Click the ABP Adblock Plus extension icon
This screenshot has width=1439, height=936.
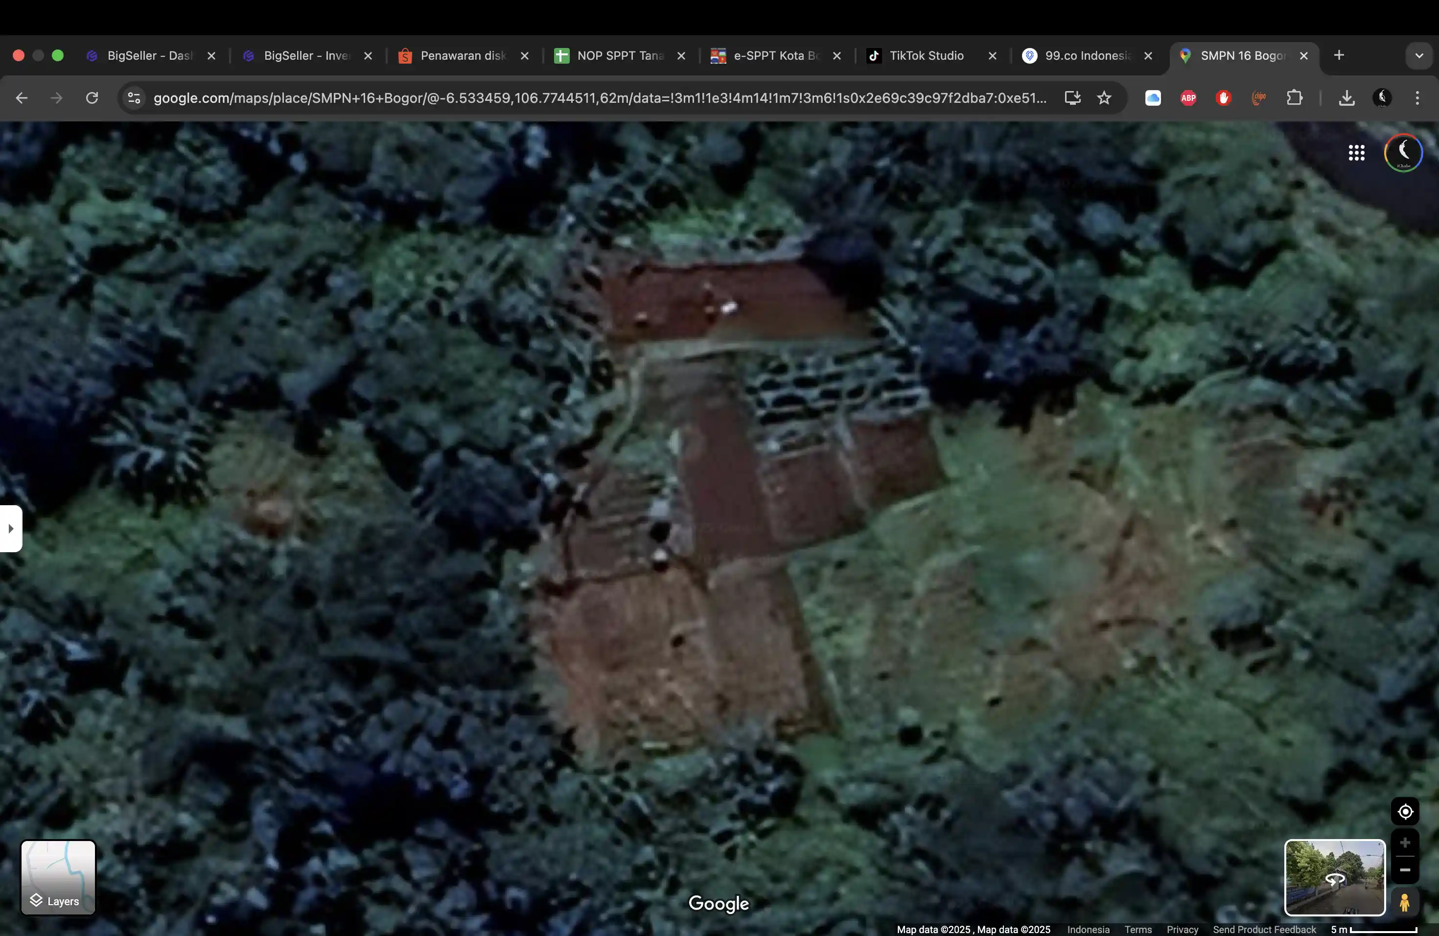(x=1188, y=98)
